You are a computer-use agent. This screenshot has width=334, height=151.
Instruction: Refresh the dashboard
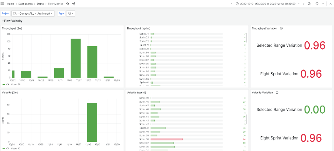317,4
